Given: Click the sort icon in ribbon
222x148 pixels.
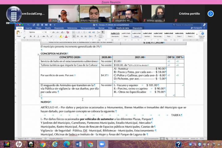Looking at the screenshot, I should click(x=98, y=32).
